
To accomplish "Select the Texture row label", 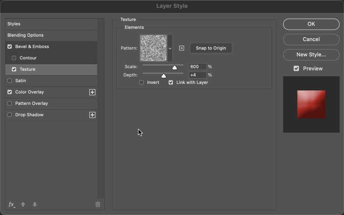I will 28,69.
